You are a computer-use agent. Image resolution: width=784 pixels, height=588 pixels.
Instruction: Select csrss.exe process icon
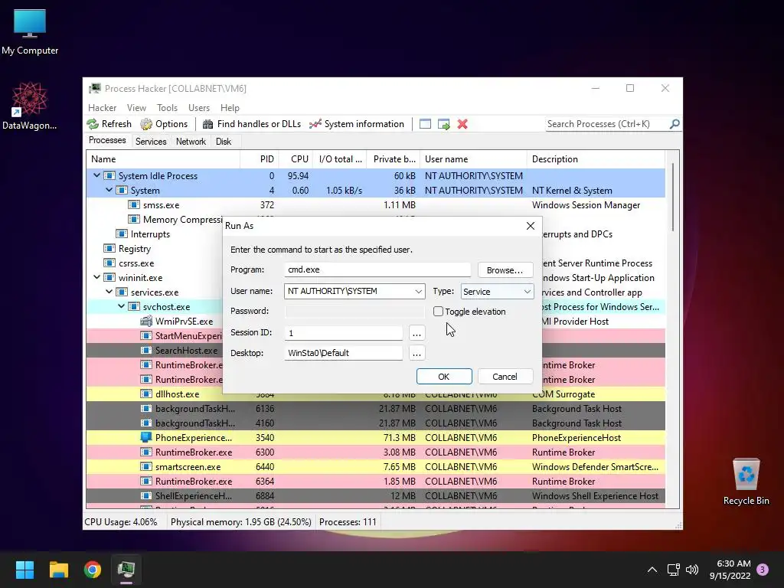109,263
